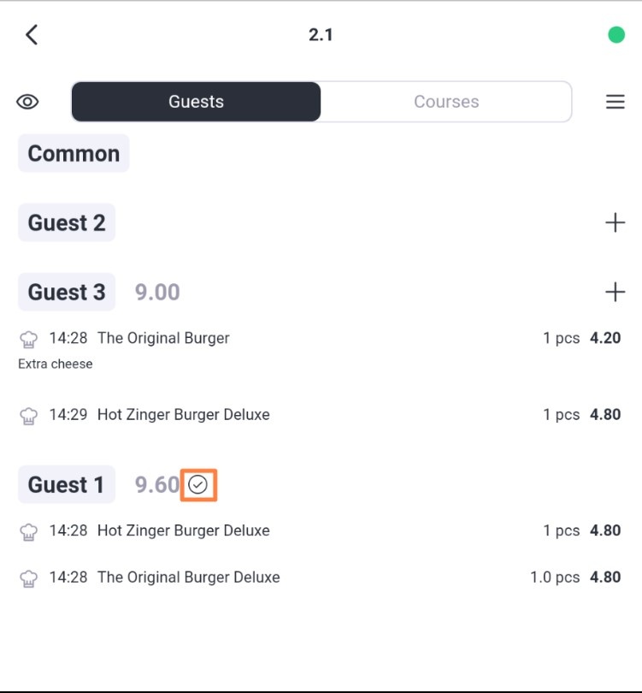Click chef hat icon for Guest 1 Hot Zinger
Viewport: 642px width, 693px height.
pyautogui.click(x=29, y=531)
